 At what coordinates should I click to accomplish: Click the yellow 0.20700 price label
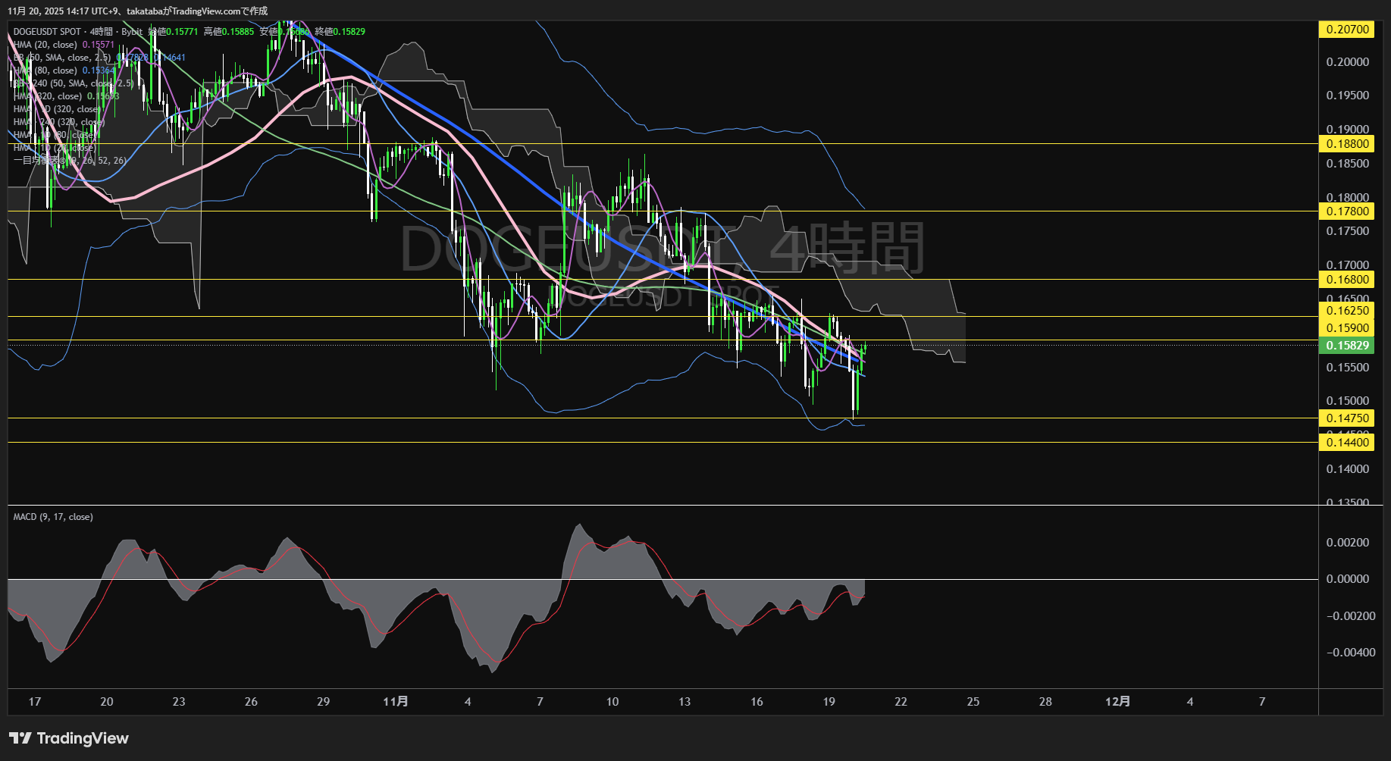click(1346, 30)
